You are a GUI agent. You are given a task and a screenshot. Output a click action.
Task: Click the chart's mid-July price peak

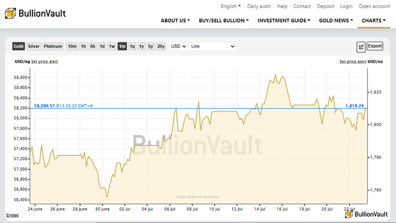275,75
